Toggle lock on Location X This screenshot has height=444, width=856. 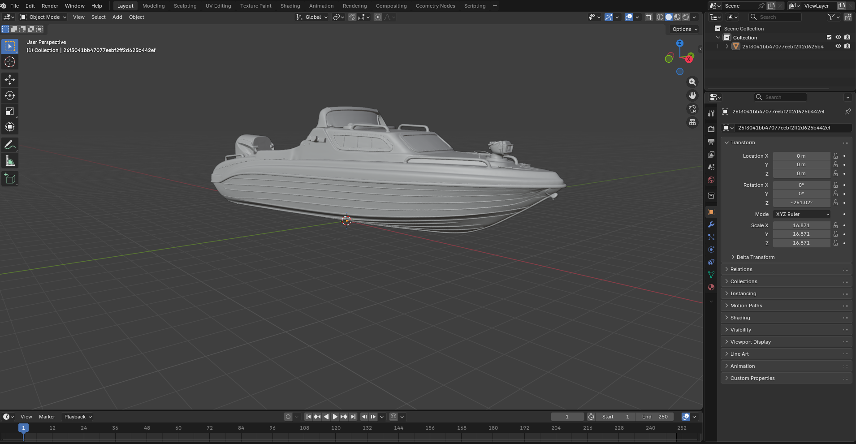[x=835, y=156]
